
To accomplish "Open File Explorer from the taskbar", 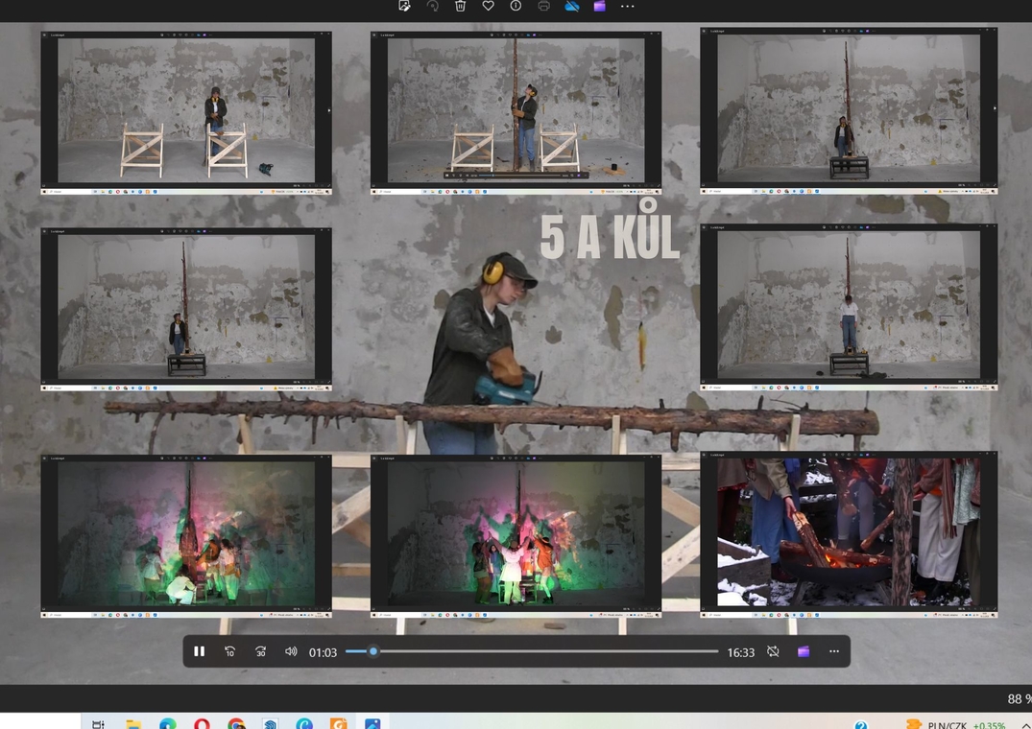I will pyautogui.click(x=133, y=724).
